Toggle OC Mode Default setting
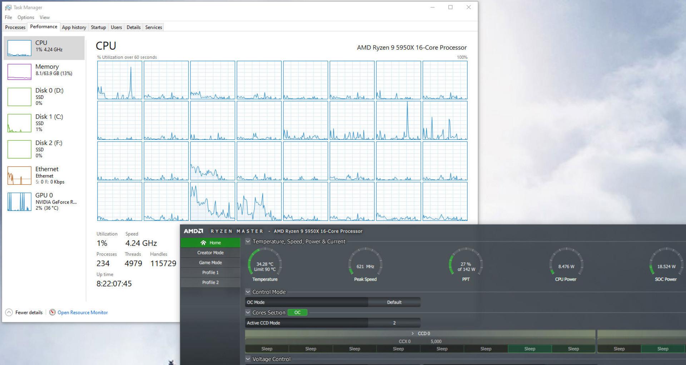This screenshot has width=686, height=365. coord(394,302)
